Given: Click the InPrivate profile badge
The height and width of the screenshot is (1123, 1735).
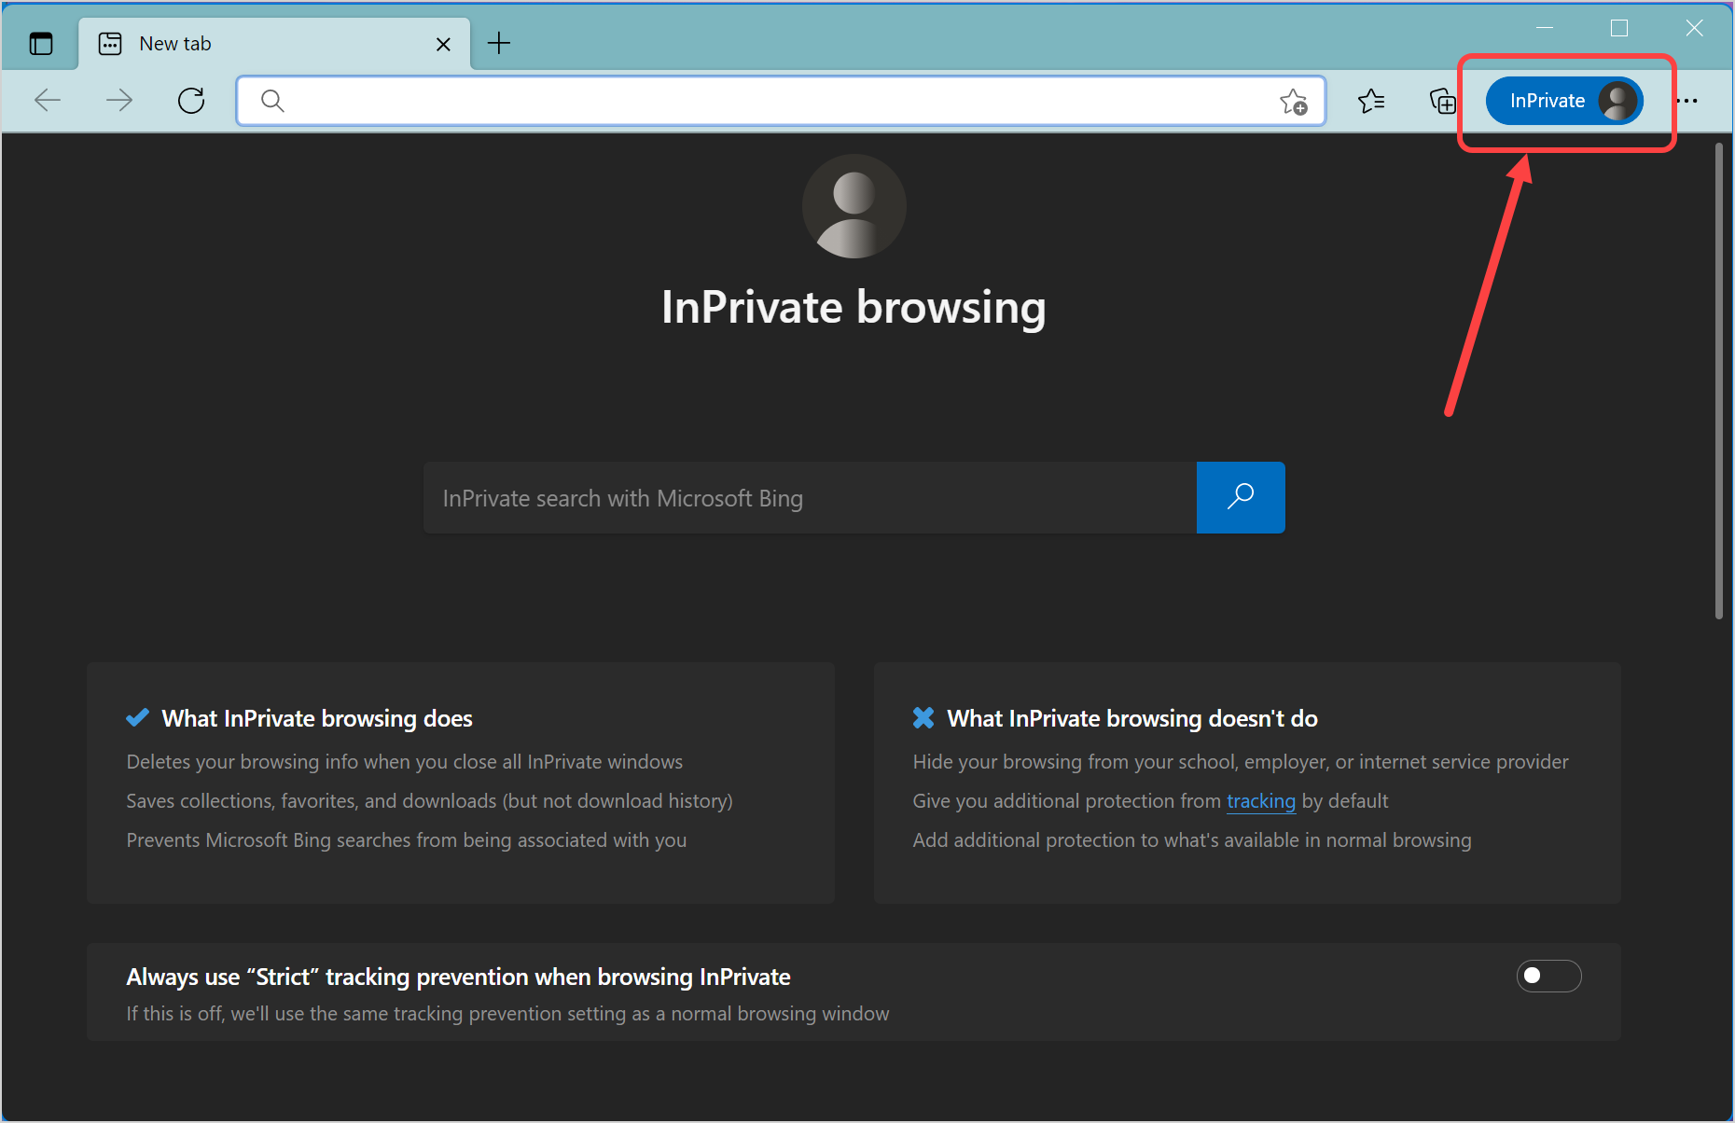Looking at the screenshot, I should 1564,100.
